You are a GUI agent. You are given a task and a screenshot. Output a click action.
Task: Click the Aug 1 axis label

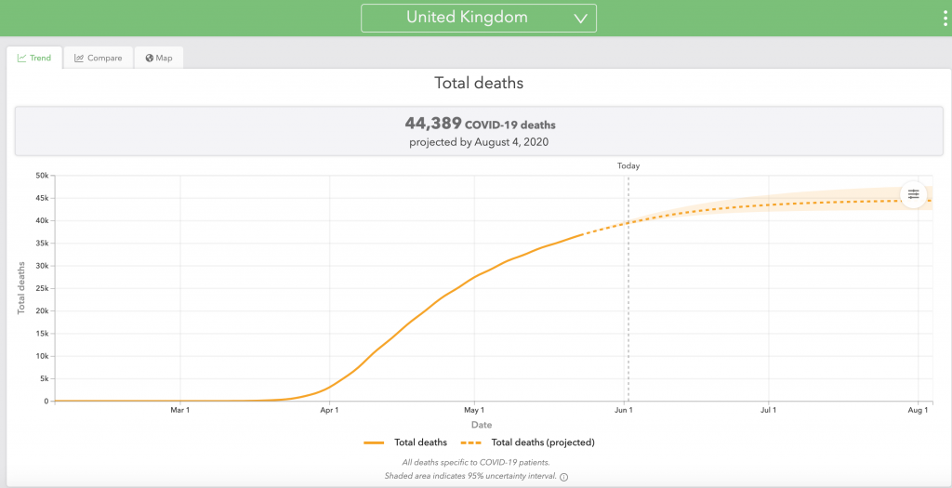point(918,411)
